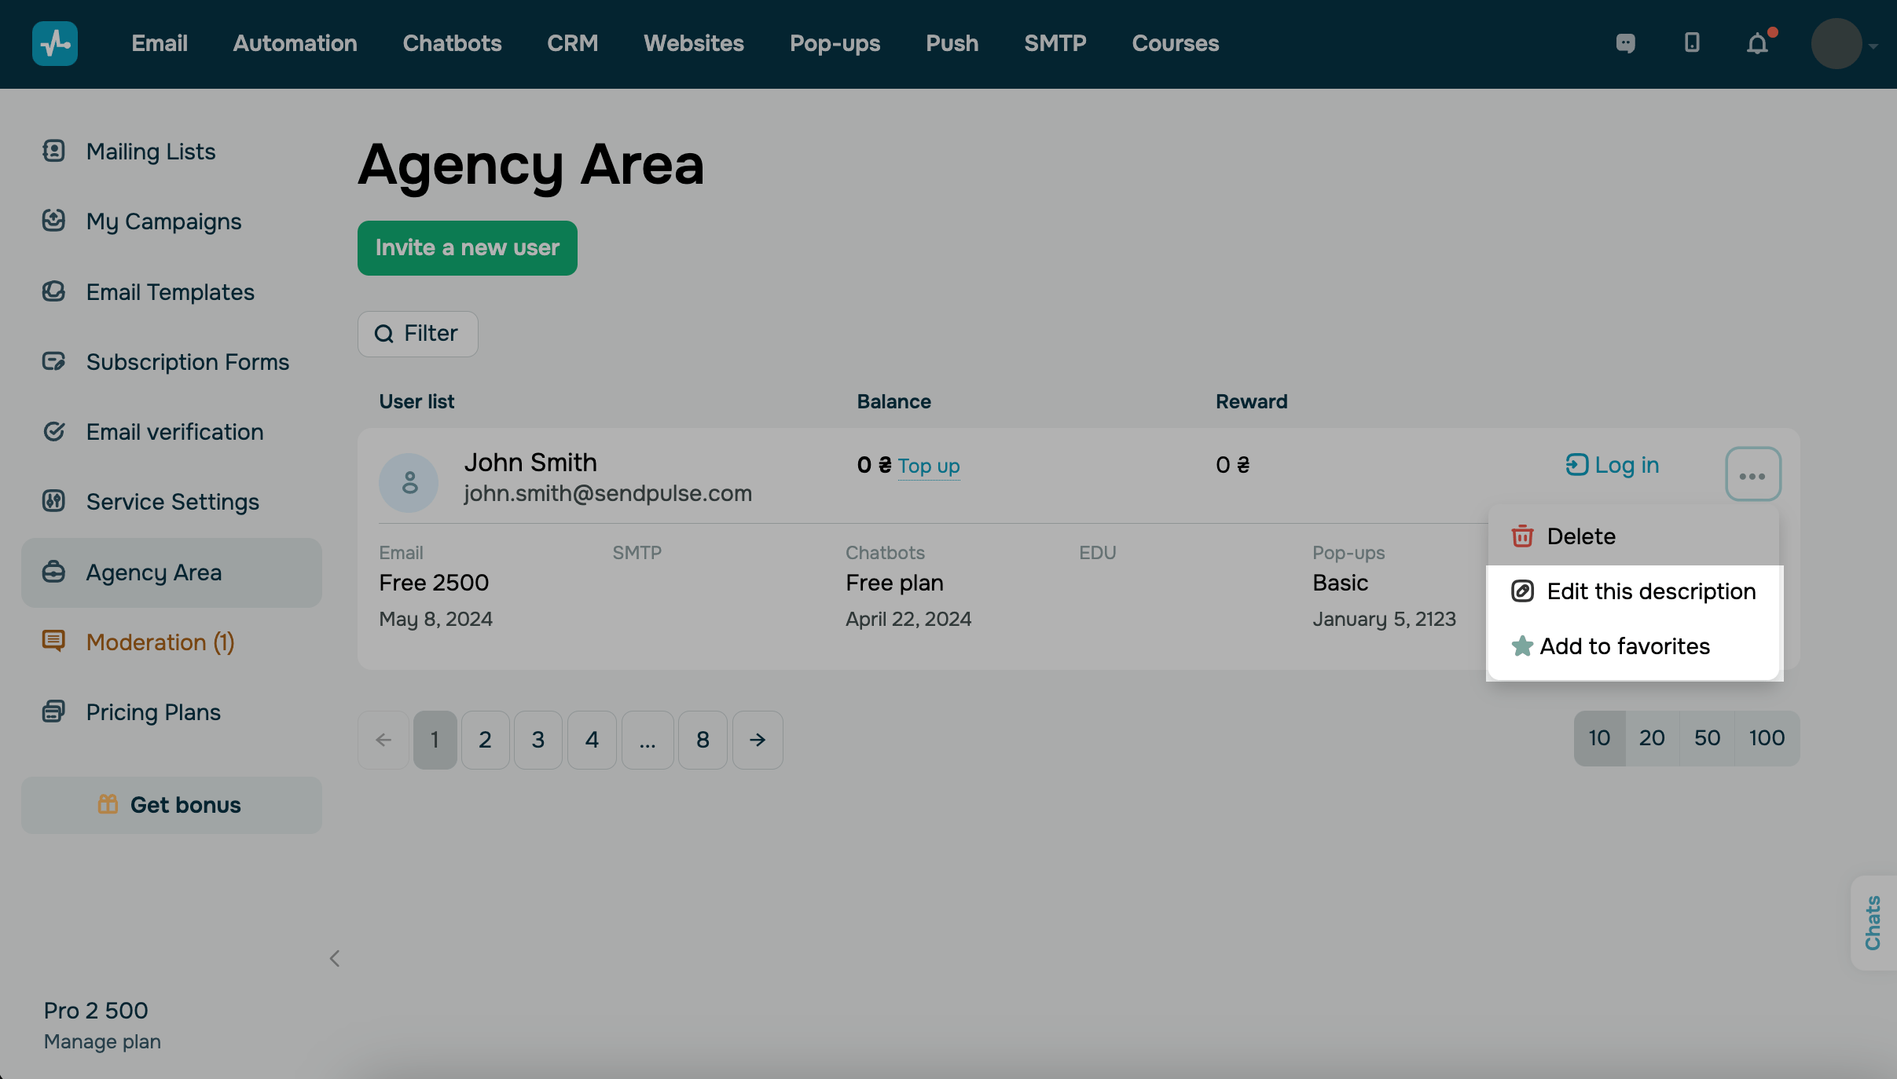Viewport: 1897px width, 1079px height.
Task: Open the Filter search field
Action: (417, 334)
